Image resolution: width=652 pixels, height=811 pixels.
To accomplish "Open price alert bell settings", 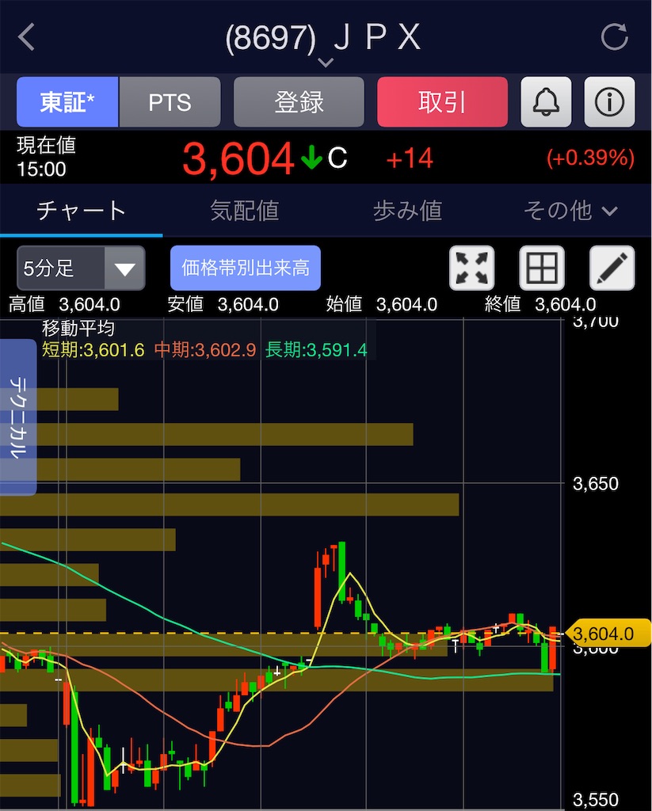I will coord(546,102).
